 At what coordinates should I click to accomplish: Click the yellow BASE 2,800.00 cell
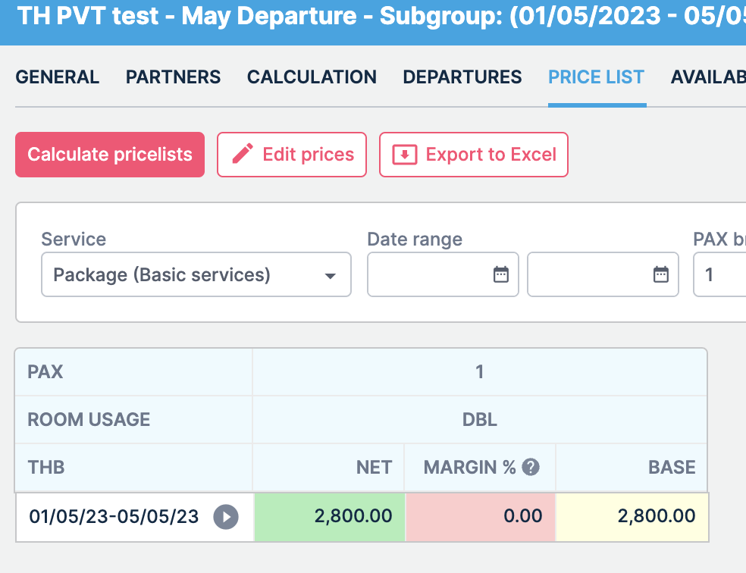[632, 517]
